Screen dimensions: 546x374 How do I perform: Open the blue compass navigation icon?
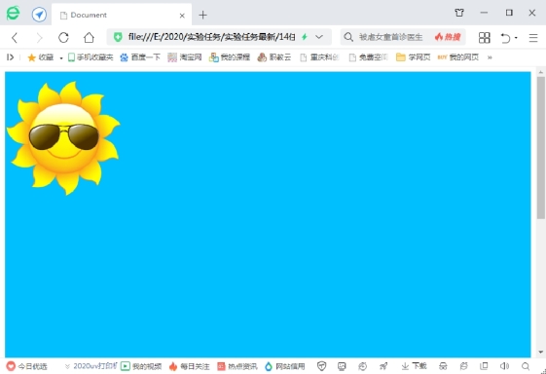pyautogui.click(x=39, y=15)
